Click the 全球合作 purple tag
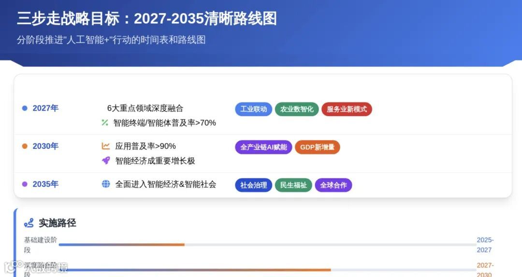The image size is (522, 277). 333,185
